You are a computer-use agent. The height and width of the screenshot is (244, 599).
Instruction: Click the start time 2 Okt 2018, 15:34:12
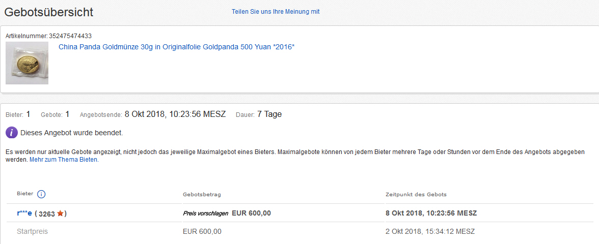(430, 231)
